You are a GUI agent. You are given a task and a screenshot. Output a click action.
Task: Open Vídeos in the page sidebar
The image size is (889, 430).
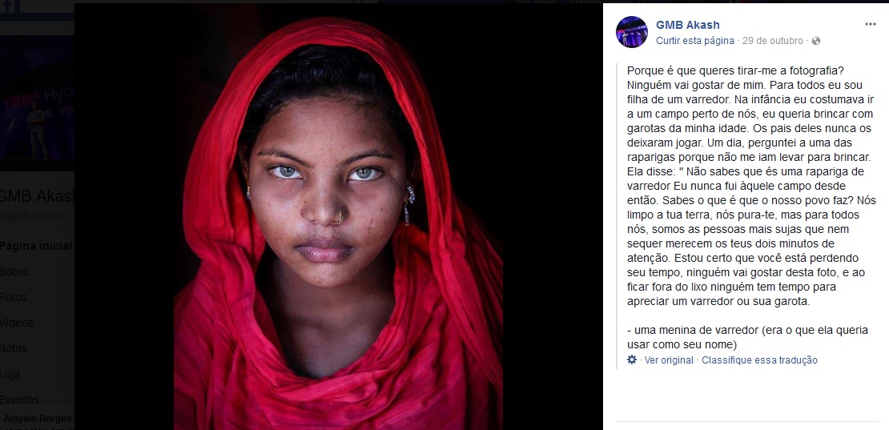click(17, 323)
